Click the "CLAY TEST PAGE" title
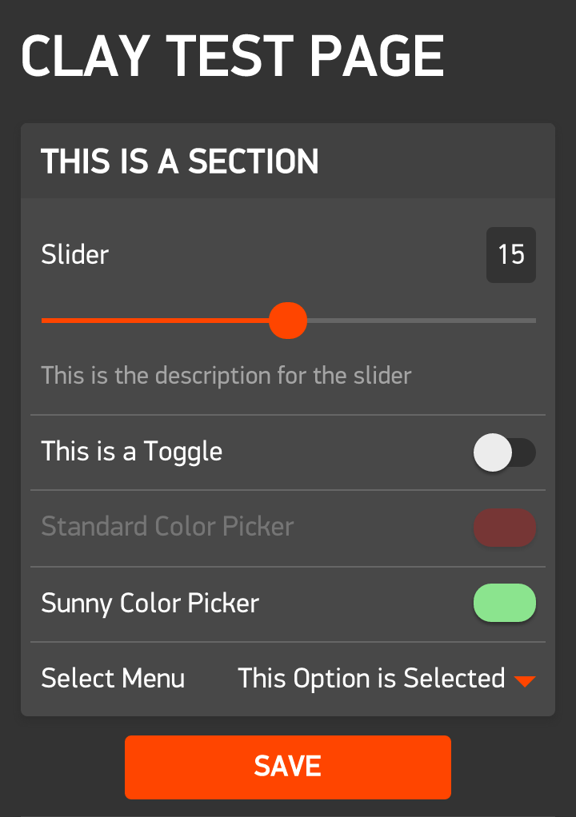Screen dimensions: 576x817 (x=232, y=56)
